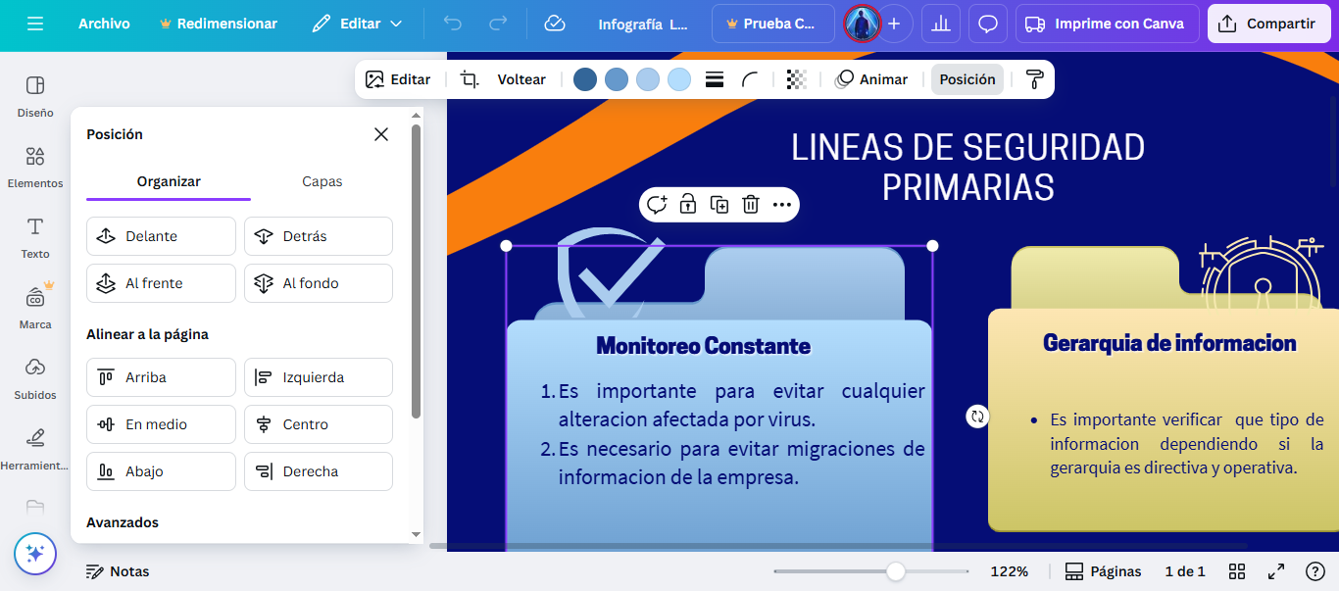Open the Canva assistant sparkle button
Viewport: 1339px width, 591px height.
coord(35,554)
